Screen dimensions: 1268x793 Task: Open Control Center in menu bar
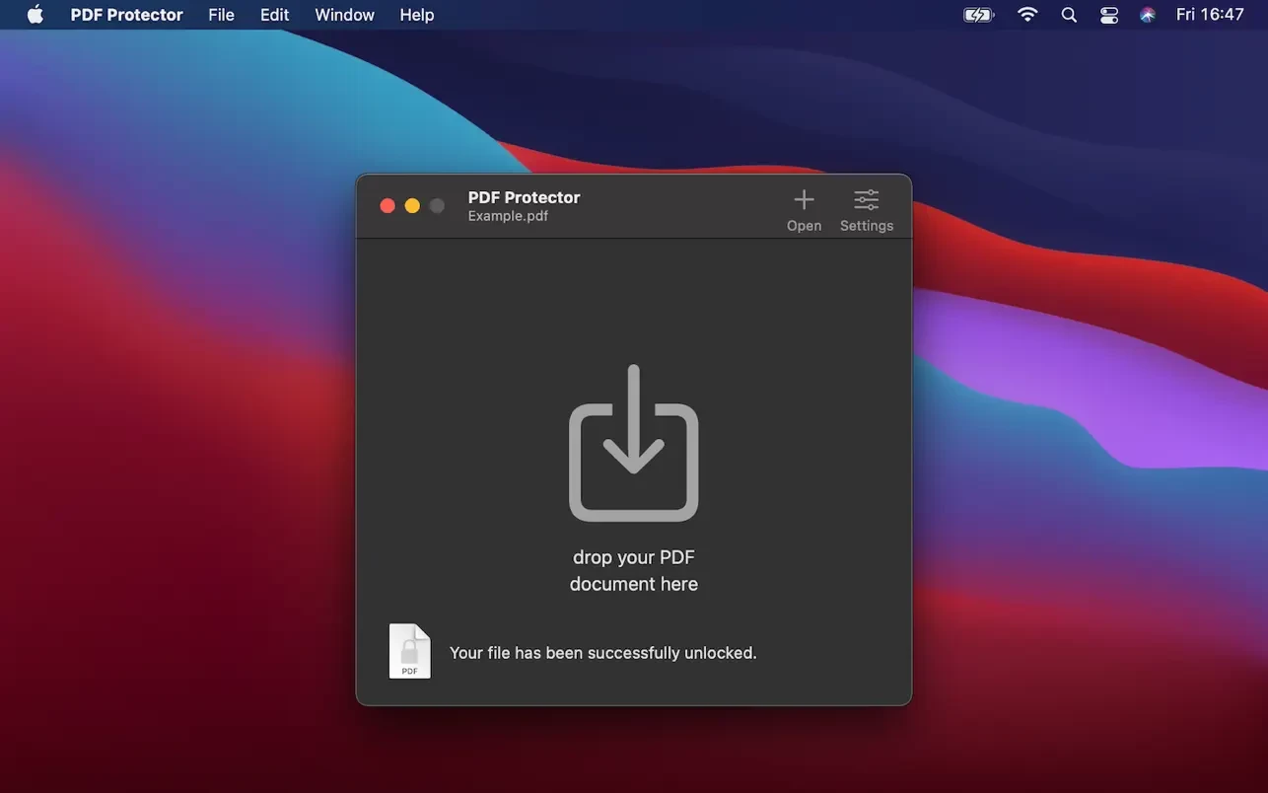point(1109,15)
